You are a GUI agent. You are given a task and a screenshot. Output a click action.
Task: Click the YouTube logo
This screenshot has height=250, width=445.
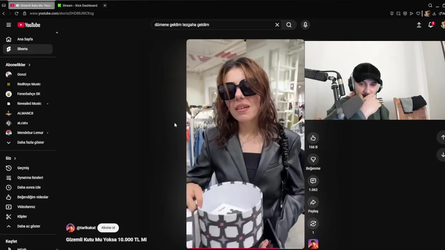point(29,25)
